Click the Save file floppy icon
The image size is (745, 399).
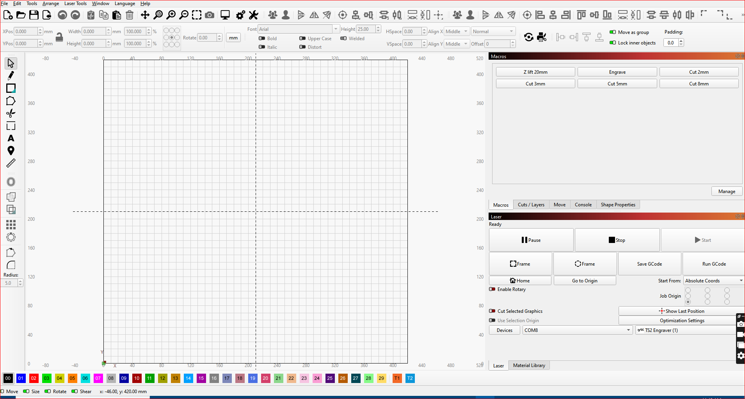[34, 15]
